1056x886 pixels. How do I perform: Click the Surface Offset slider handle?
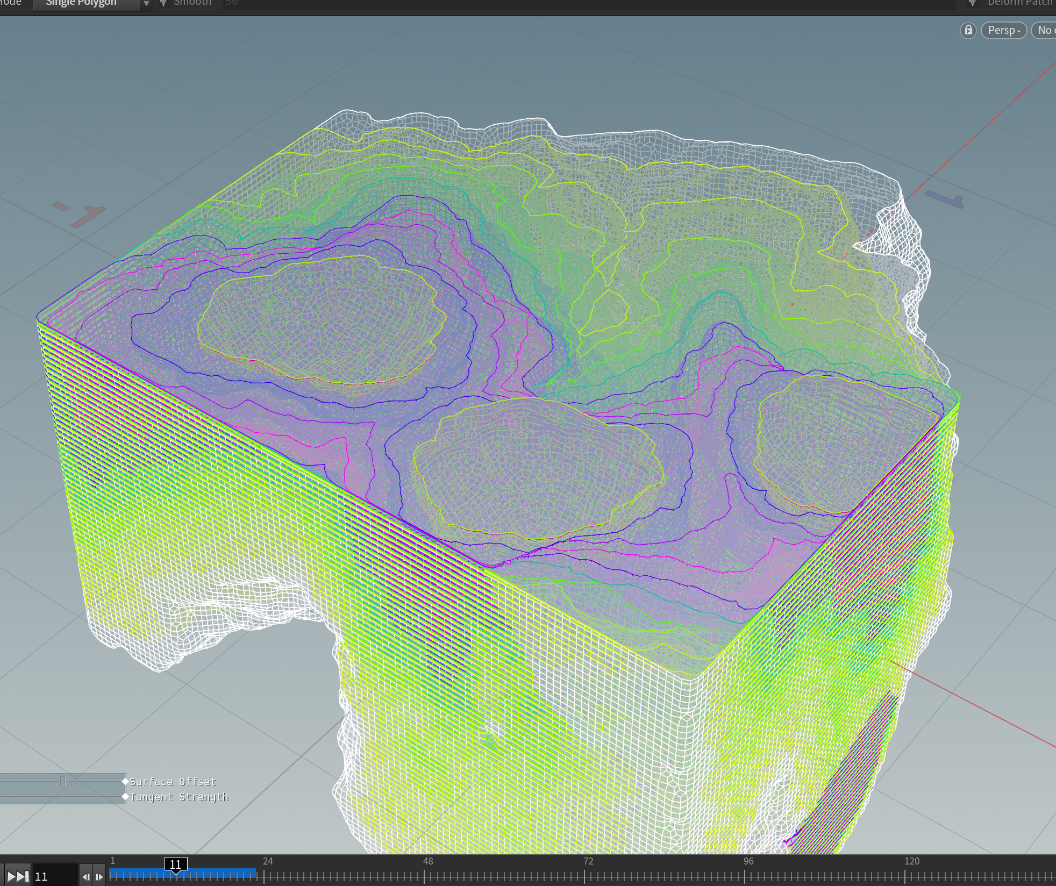[x=62, y=781]
